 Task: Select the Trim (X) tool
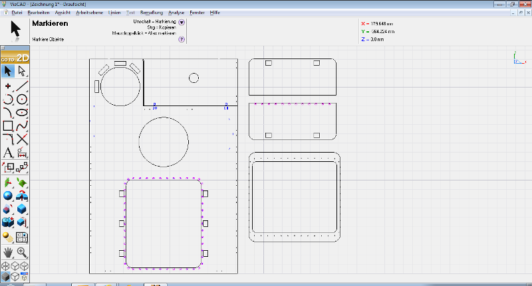[22, 139]
